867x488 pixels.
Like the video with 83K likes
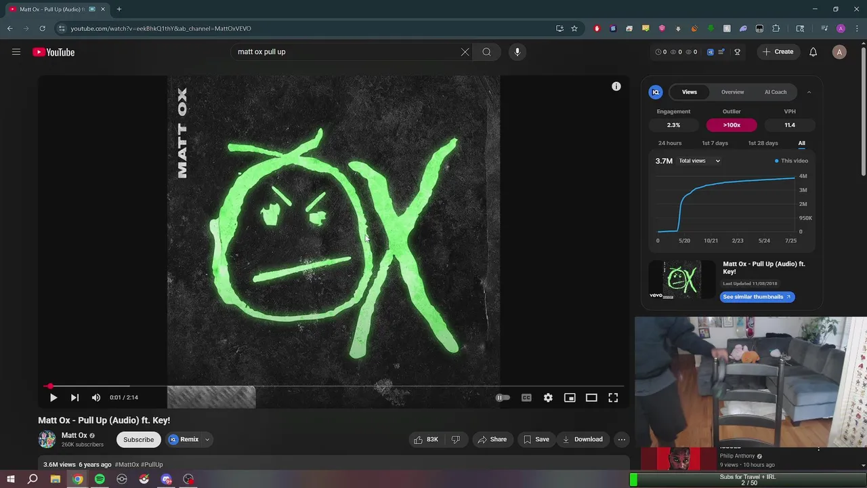click(426, 440)
